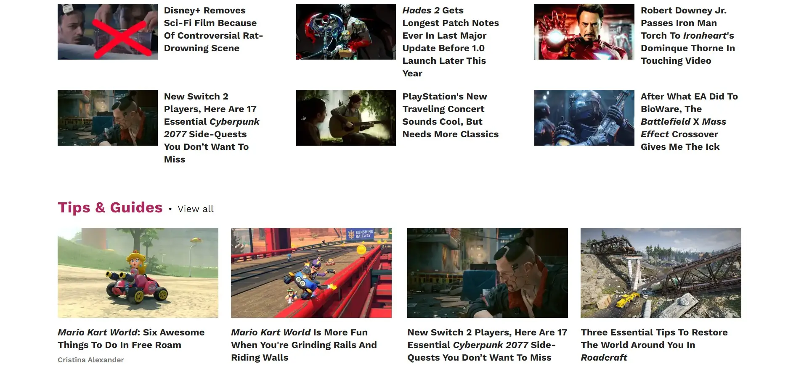This screenshot has width=796, height=369.
Task: Open Mario Kart World Six Awesome Things headline
Action: click(131, 339)
